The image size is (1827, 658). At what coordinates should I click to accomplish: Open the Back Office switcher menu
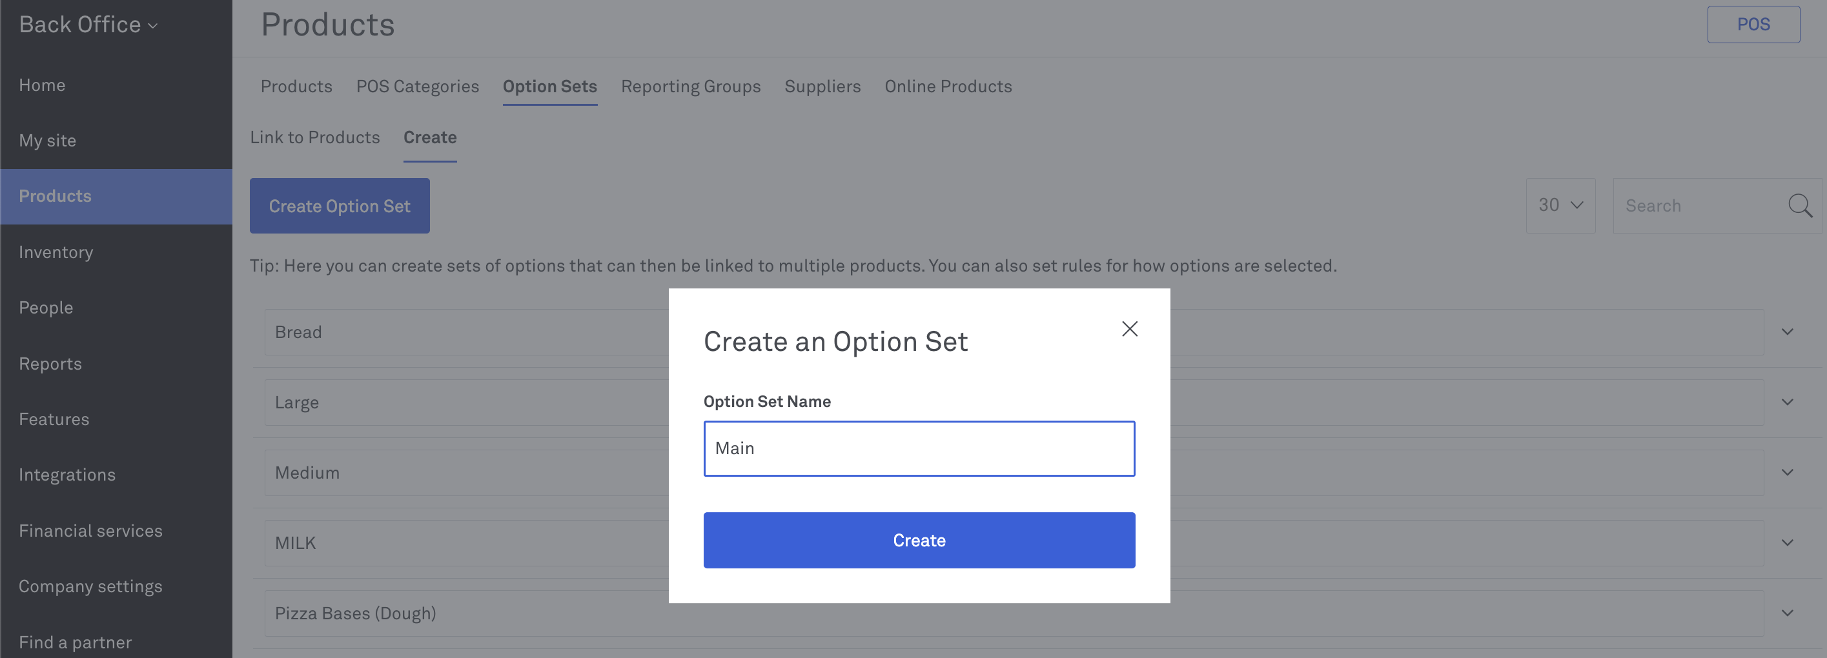point(87,24)
